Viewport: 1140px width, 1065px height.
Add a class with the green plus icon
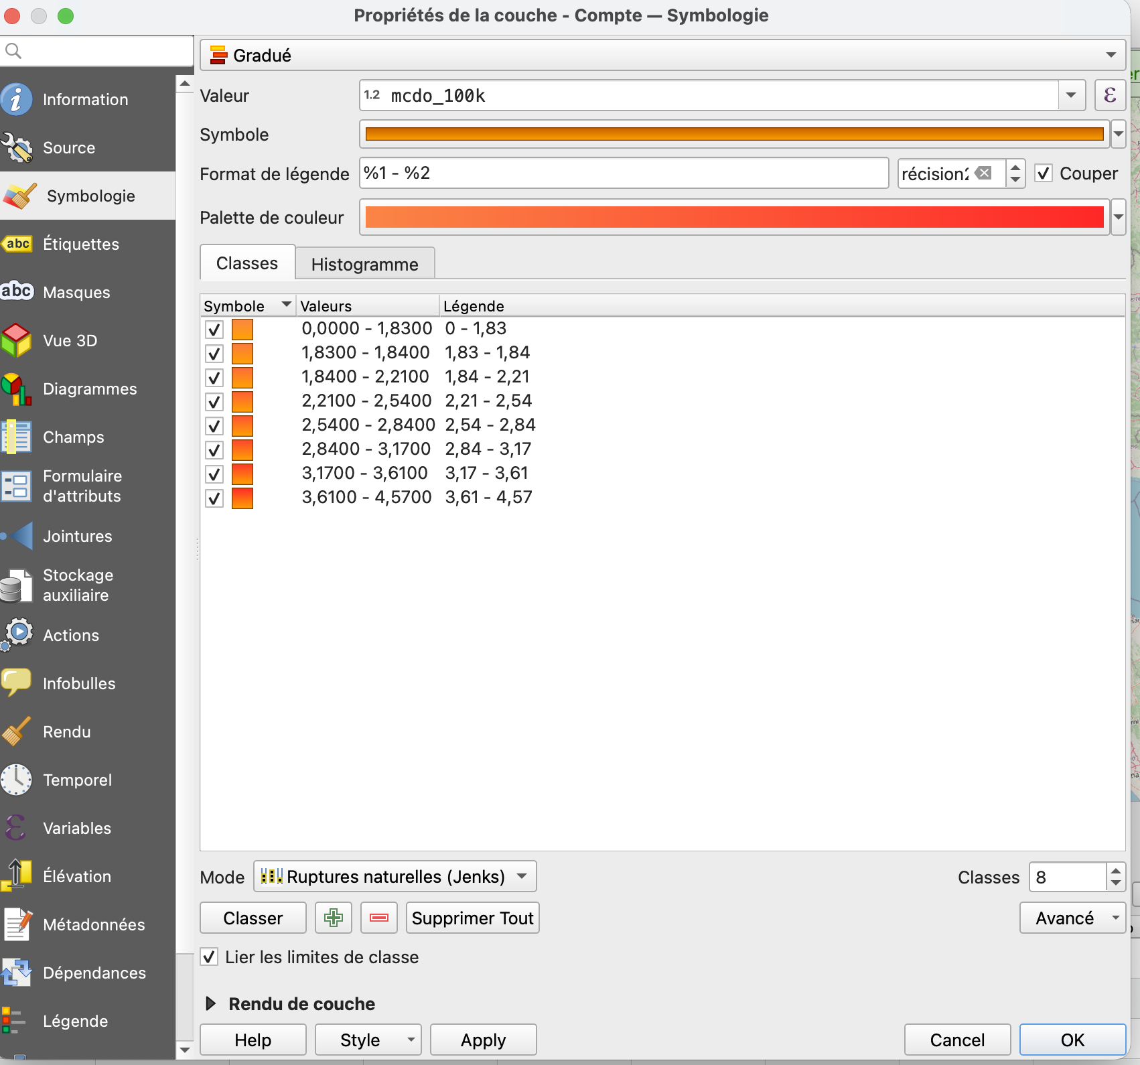point(333,918)
